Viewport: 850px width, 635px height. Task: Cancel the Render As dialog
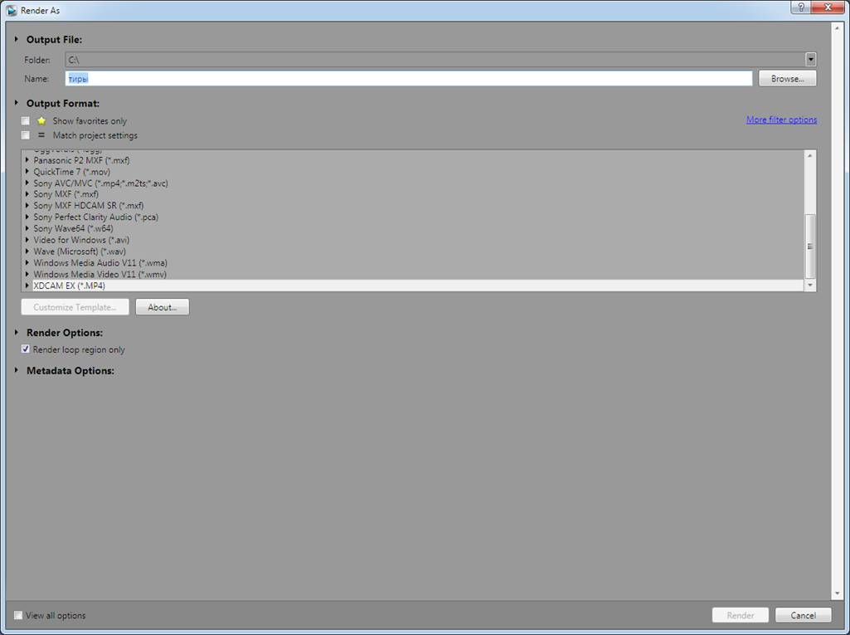pyautogui.click(x=803, y=615)
